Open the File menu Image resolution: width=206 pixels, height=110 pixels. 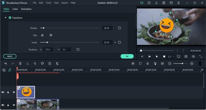pos(35,3)
